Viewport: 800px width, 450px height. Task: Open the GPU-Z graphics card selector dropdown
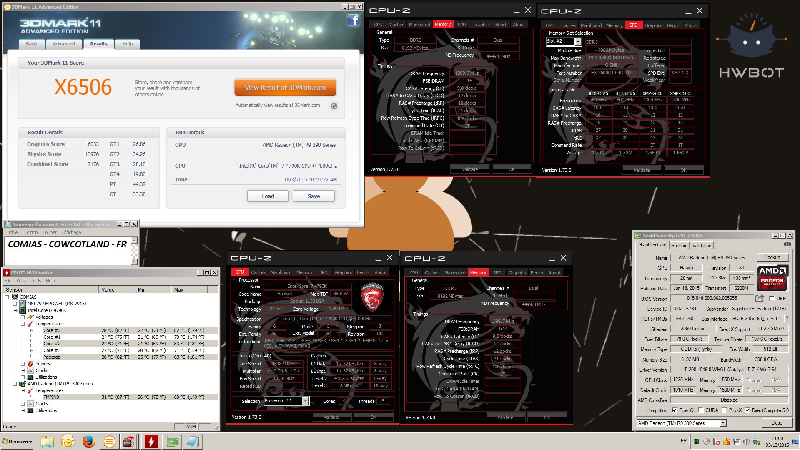click(x=723, y=423)
